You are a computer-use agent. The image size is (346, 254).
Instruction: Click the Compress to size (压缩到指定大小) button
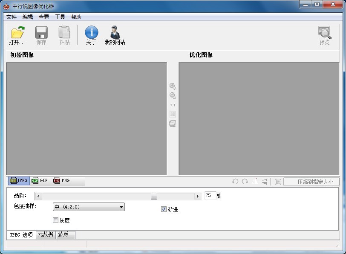tap(311, 182)
